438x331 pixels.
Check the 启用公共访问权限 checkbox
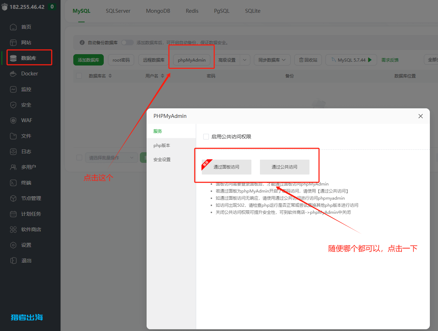click(x=206, y=137)
